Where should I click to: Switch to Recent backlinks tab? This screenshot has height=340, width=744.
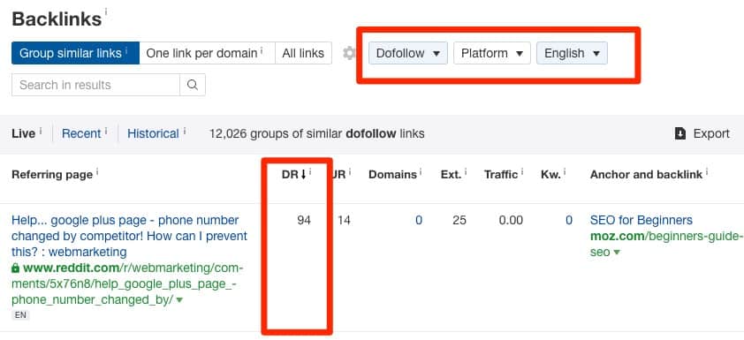pyautogui.click(x=81, y=133)
